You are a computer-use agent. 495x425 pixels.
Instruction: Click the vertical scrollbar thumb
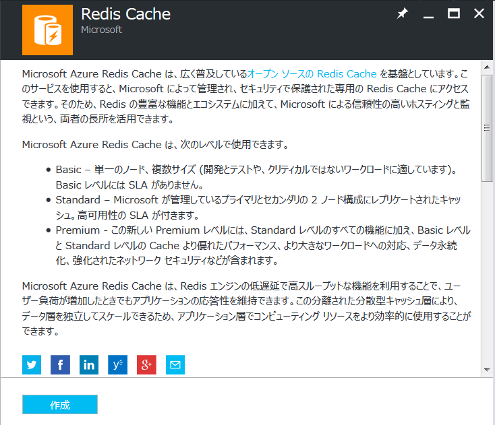[487, 128]
